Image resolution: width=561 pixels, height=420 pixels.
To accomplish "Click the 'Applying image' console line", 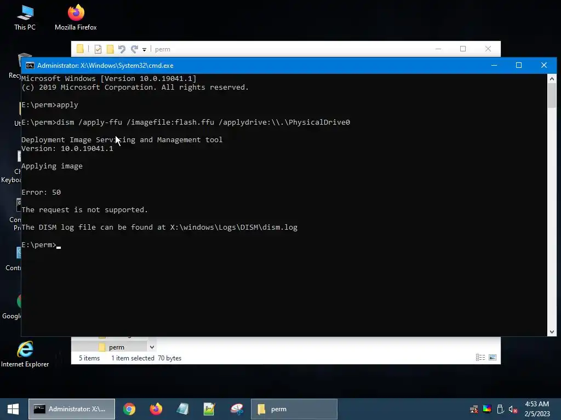I will [52, 166].
